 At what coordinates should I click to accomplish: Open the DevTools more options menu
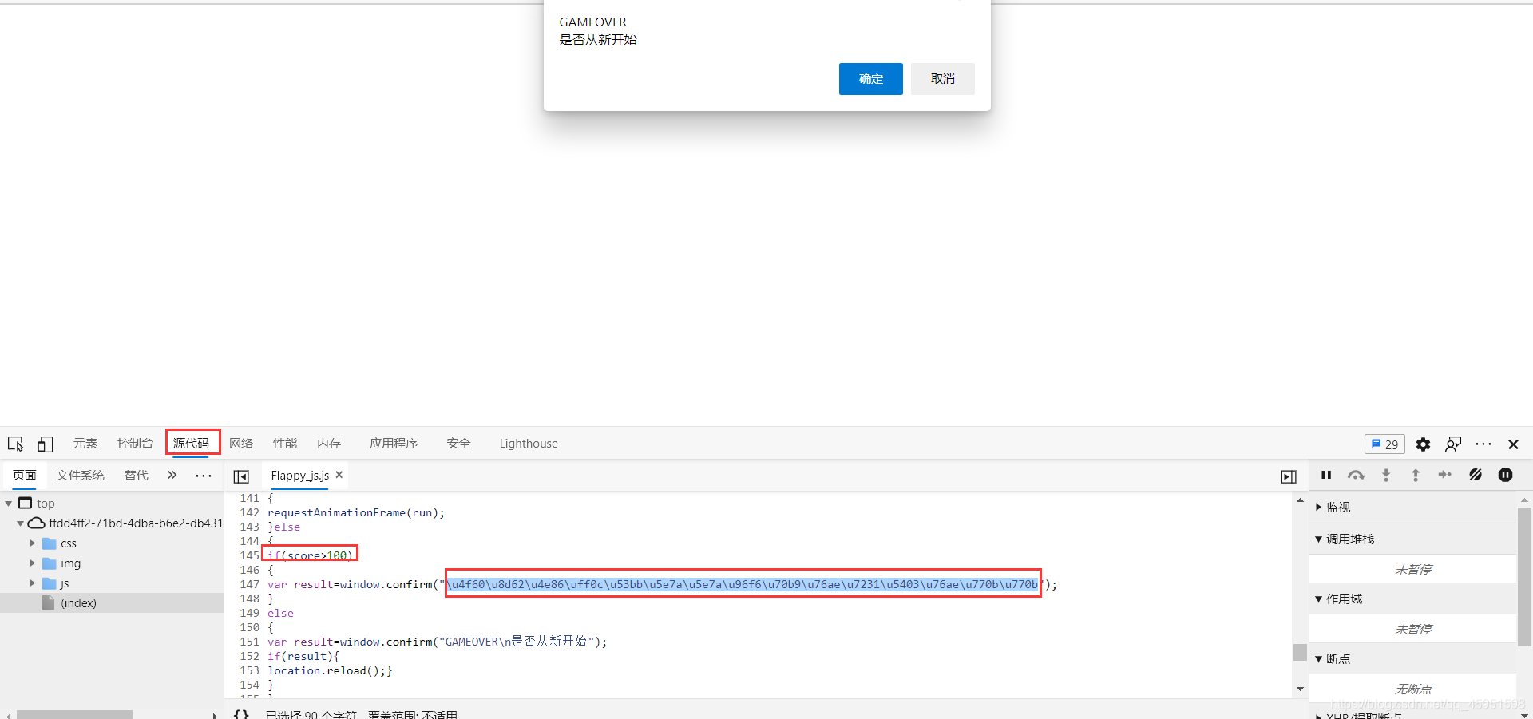pyautogui.click(x=1483, y=444)
